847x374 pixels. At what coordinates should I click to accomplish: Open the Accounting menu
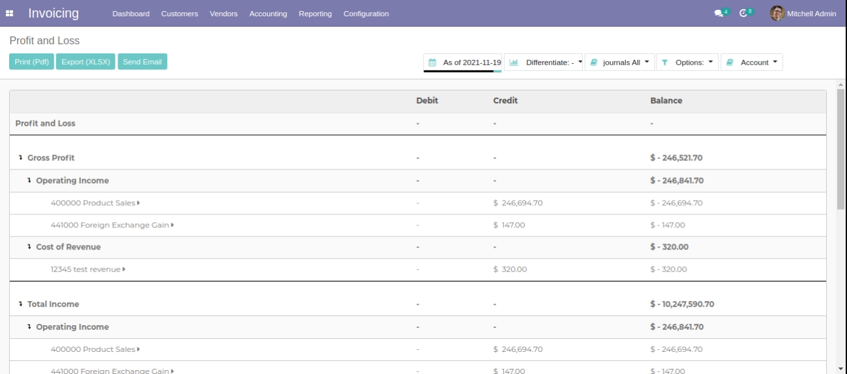point(268,14)
